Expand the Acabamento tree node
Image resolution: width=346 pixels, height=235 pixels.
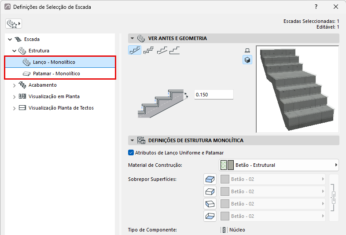pos(15,85)
